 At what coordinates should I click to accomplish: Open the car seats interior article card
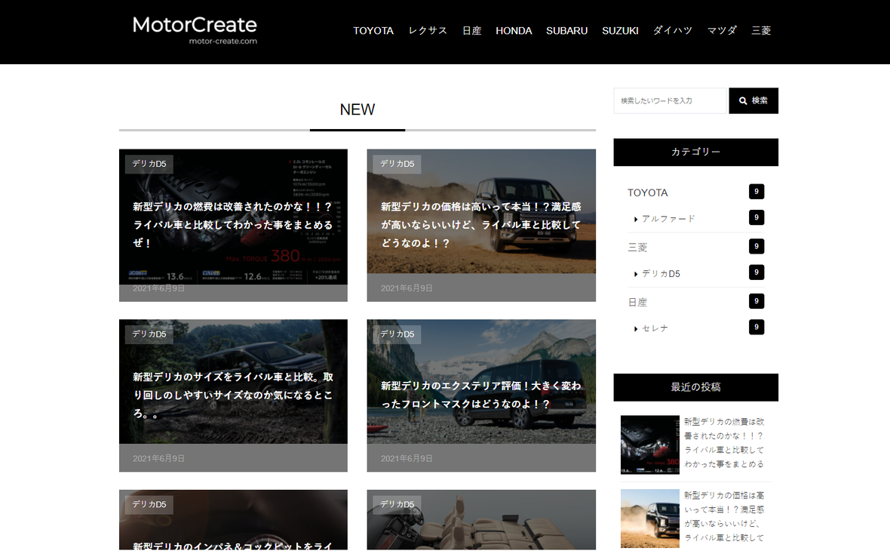(x=481, y=520)
